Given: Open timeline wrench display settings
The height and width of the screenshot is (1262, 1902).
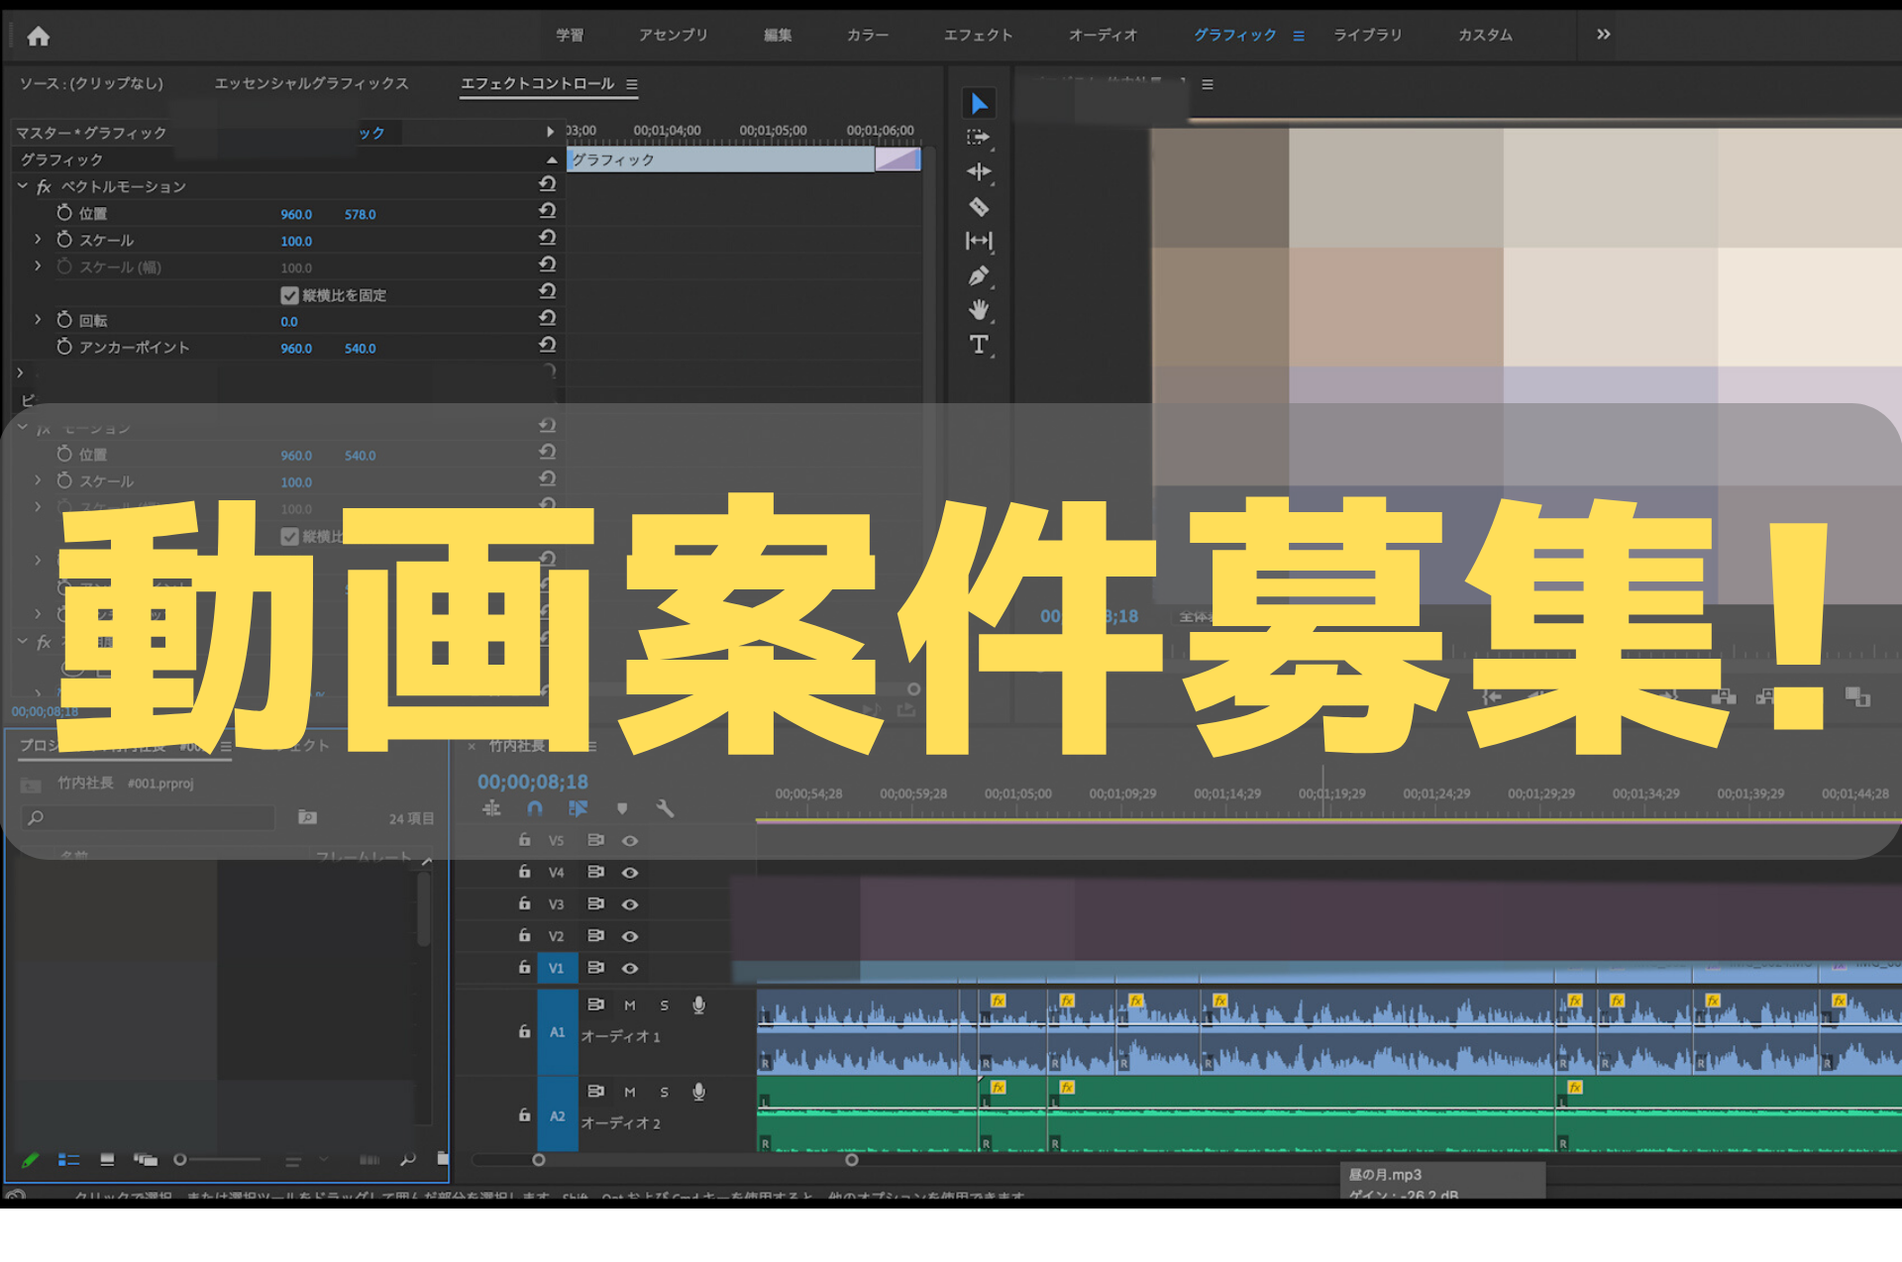Looking at the screenshot, I should pyautogui.click(x=665, y=809).
